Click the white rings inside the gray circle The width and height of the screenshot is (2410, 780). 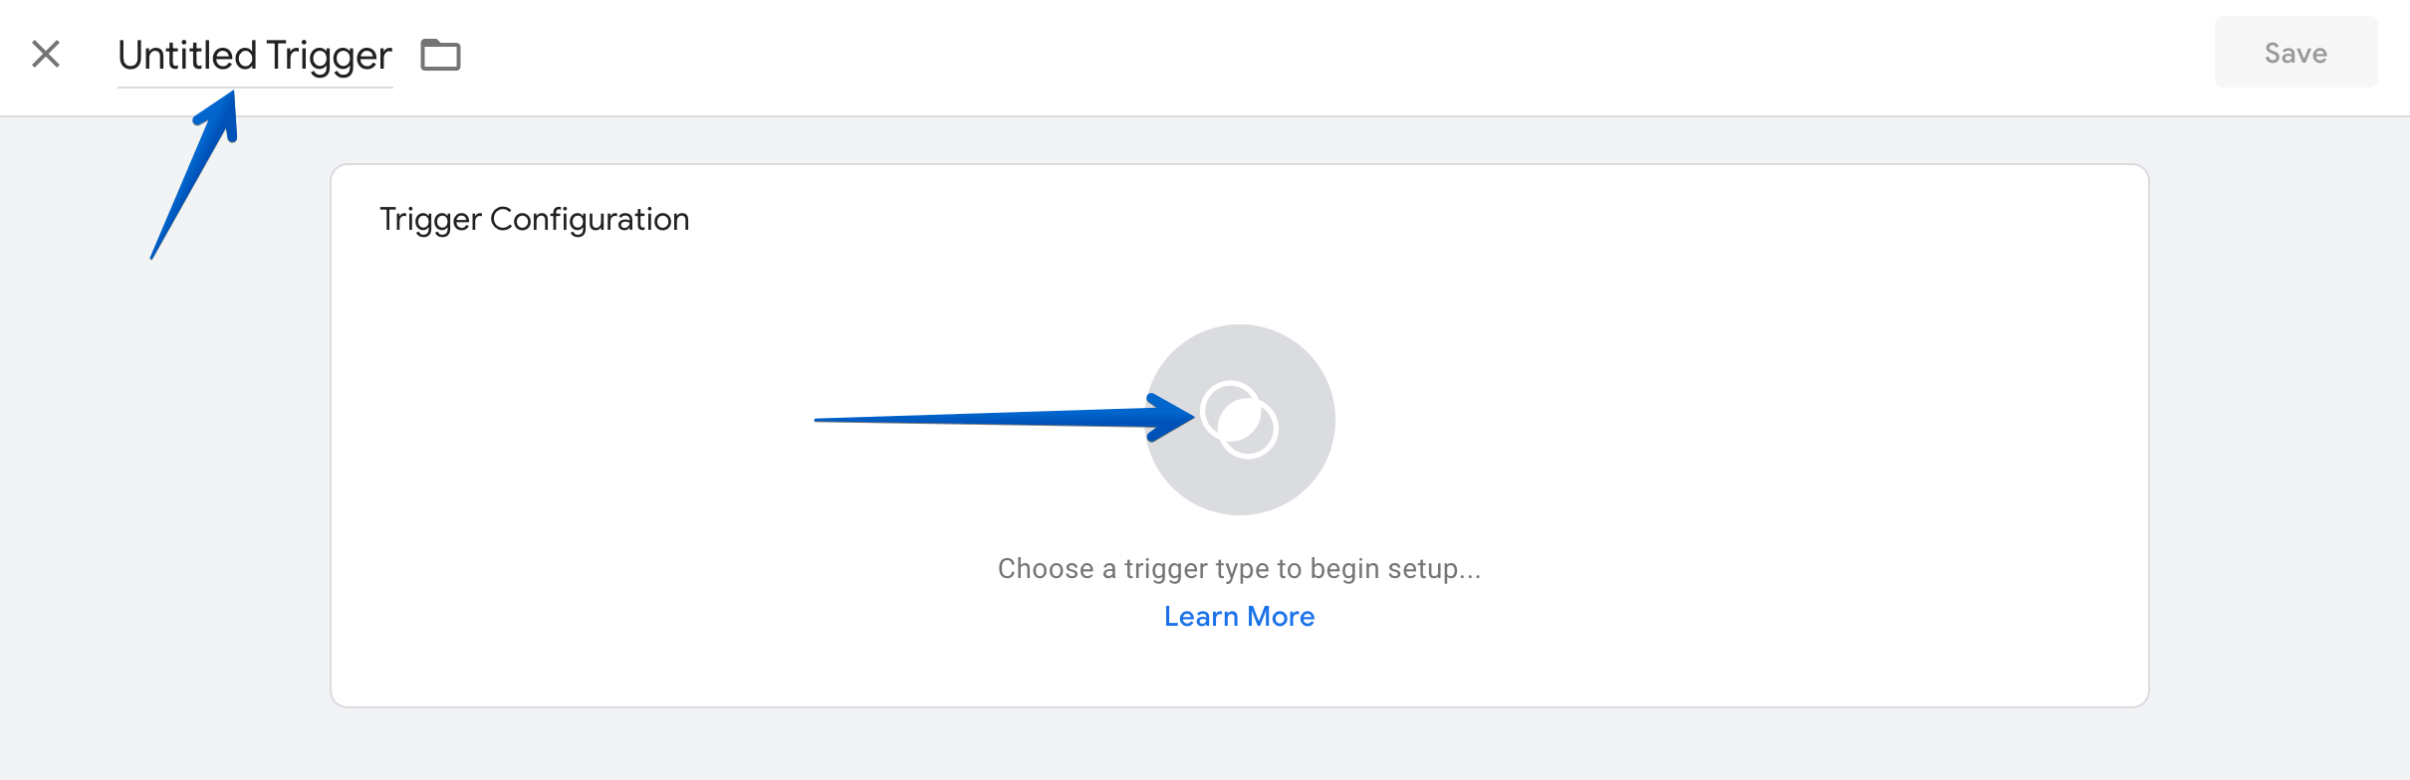click(1240, 420)
